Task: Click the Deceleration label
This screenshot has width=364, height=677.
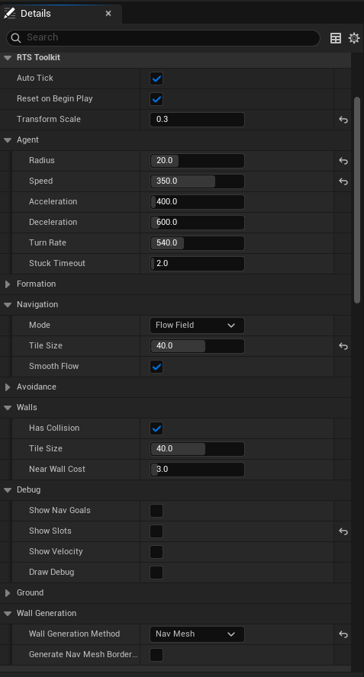Action: (x=53, y=222)
